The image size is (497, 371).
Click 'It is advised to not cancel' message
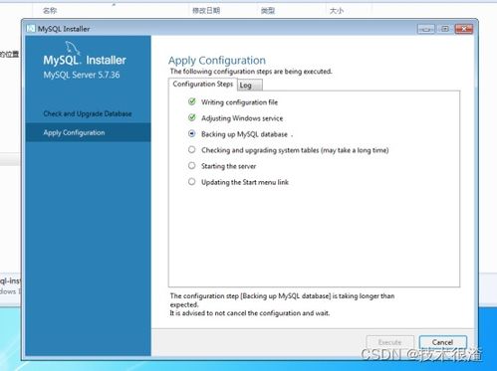click(x=250, y=313)
